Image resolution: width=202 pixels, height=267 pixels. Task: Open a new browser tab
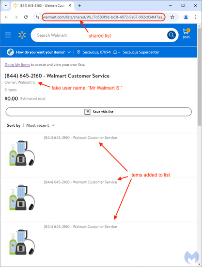tap(79, 5)
